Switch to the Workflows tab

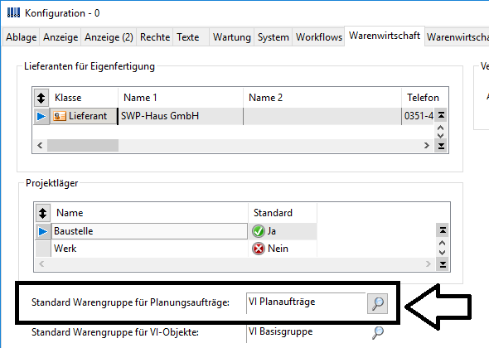click(319, 37)
